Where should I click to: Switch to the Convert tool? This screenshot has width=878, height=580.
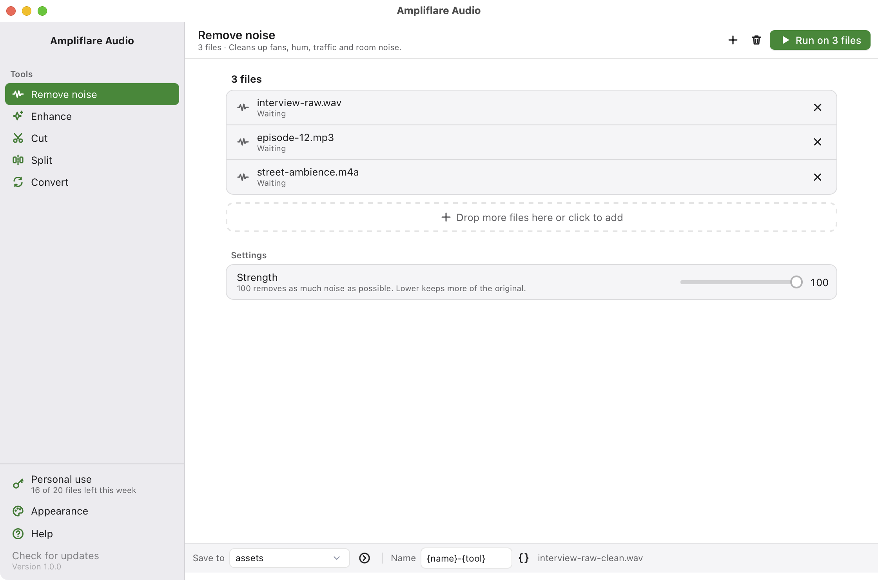pos(92,182)
